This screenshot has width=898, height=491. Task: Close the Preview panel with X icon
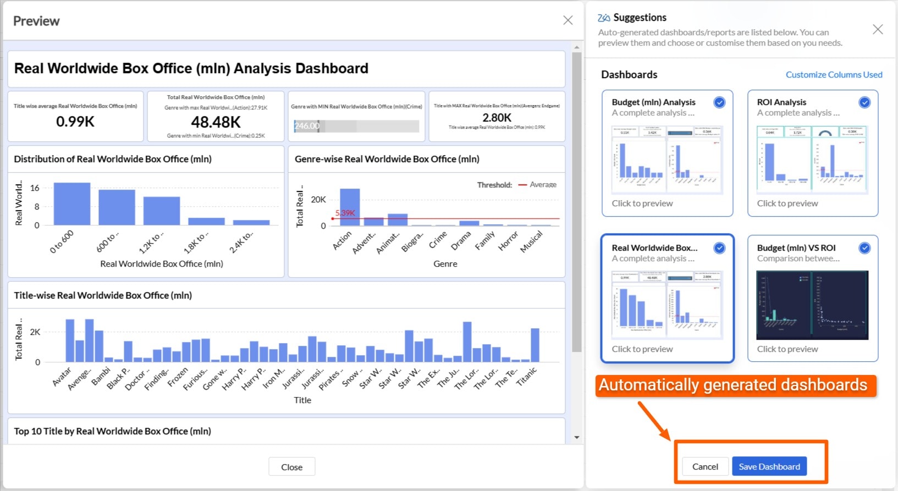(x=568, y=20)
